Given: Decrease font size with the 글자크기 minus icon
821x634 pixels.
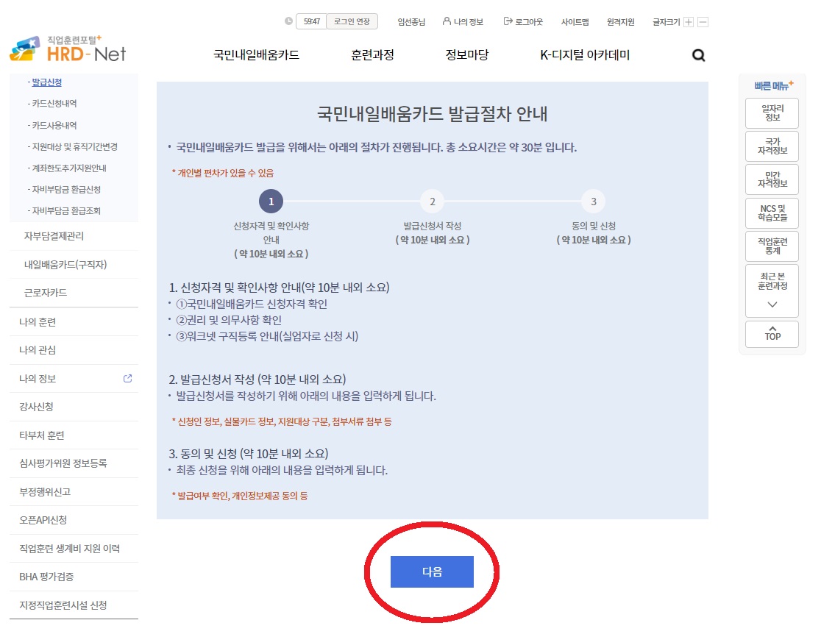Looking at the screenshot, I should click(x=702, y=22).
